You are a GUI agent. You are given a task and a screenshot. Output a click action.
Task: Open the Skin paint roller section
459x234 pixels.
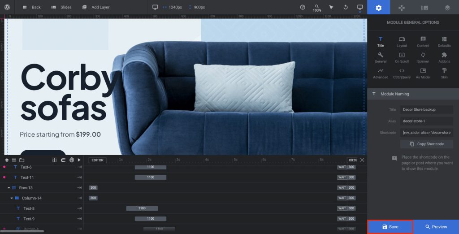(x=444, y=73)
